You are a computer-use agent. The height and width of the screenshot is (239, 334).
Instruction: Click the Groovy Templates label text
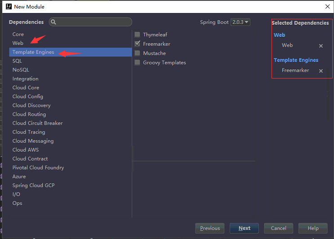click(165, 63)
